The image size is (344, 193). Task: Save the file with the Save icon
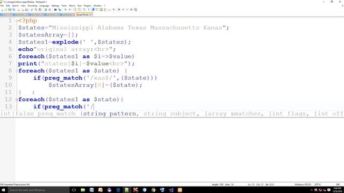pos(10,10)
